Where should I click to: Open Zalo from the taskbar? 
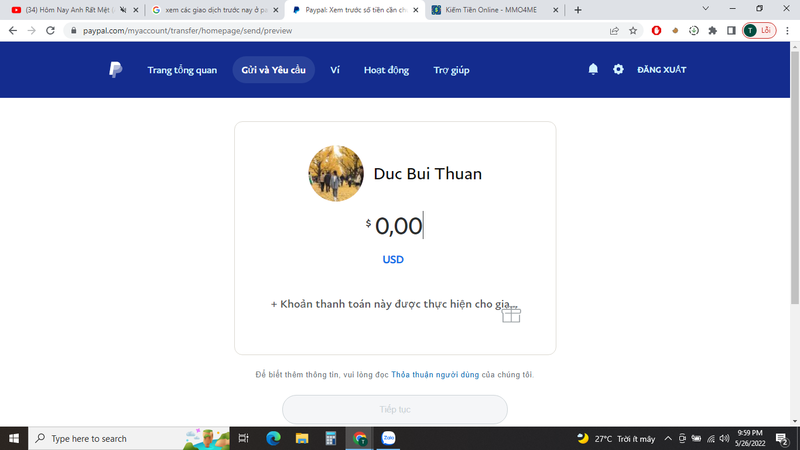tap(388, 438)
